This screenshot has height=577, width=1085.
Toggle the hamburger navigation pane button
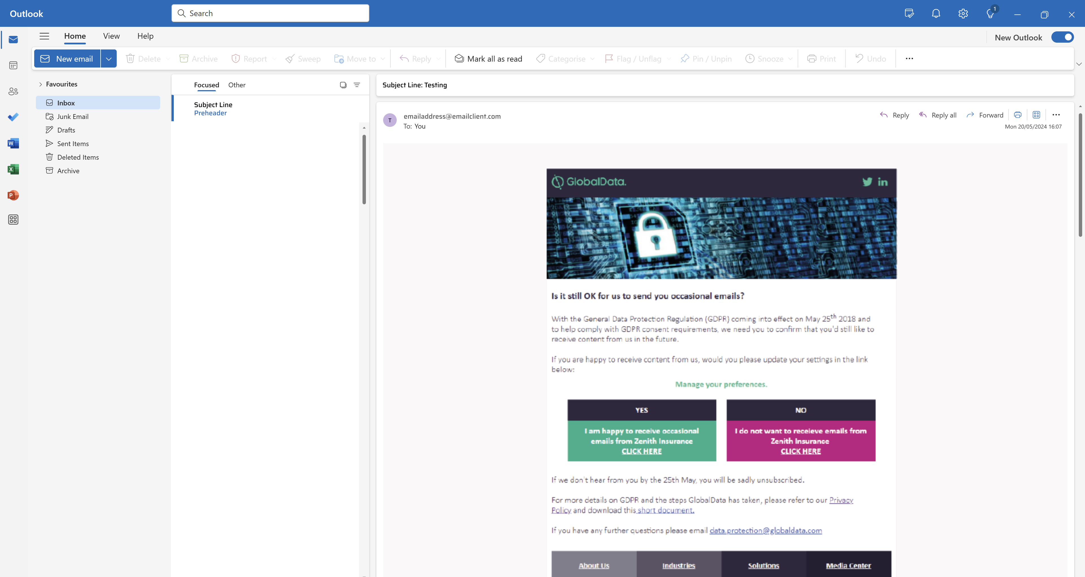click(44, 36)
